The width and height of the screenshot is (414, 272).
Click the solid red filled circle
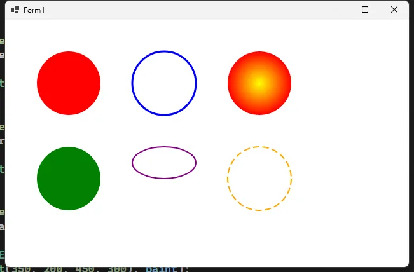[69, 83]
